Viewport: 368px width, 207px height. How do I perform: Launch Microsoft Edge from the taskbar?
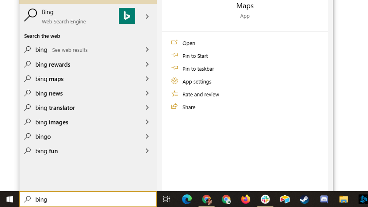click(187, 199)
